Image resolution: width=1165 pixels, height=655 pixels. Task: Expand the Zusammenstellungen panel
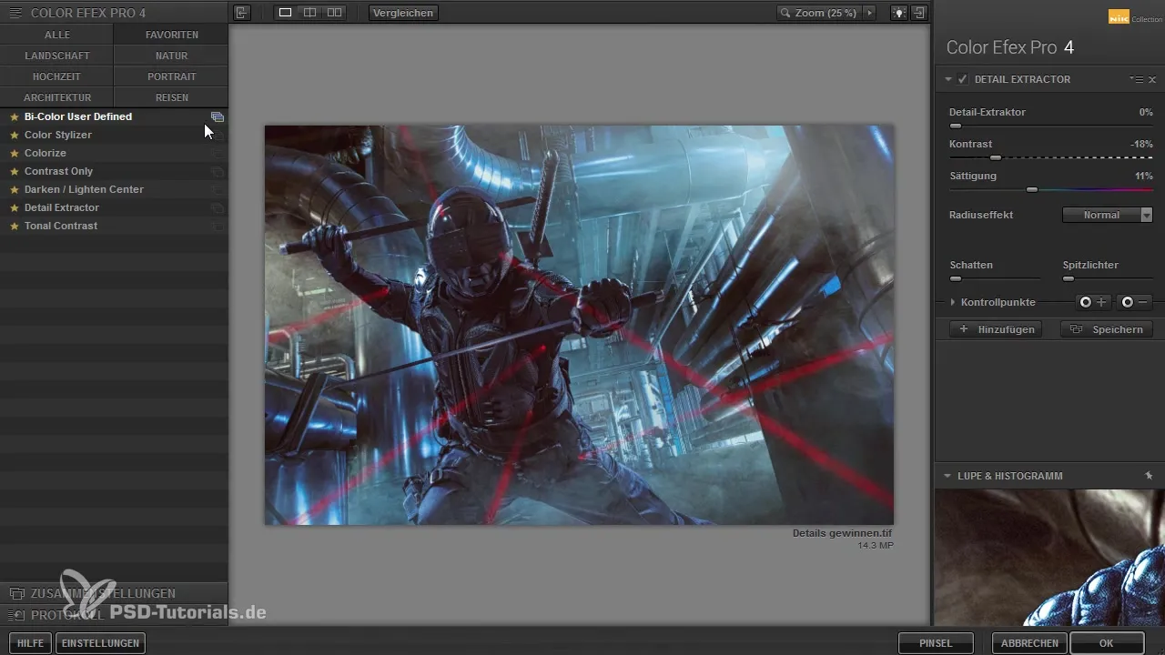click(x=114, y=593)
